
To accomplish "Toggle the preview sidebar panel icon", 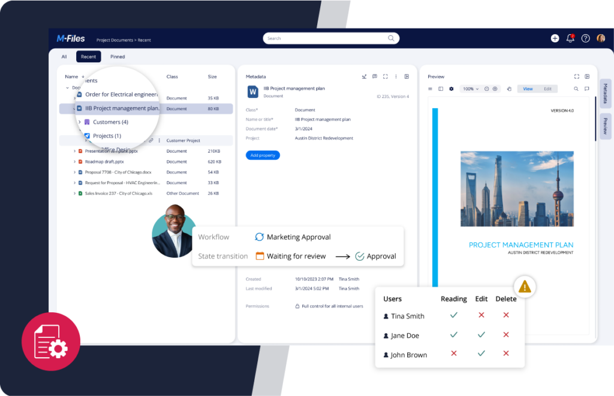I will pyautogui.click(x=441, y=89).
